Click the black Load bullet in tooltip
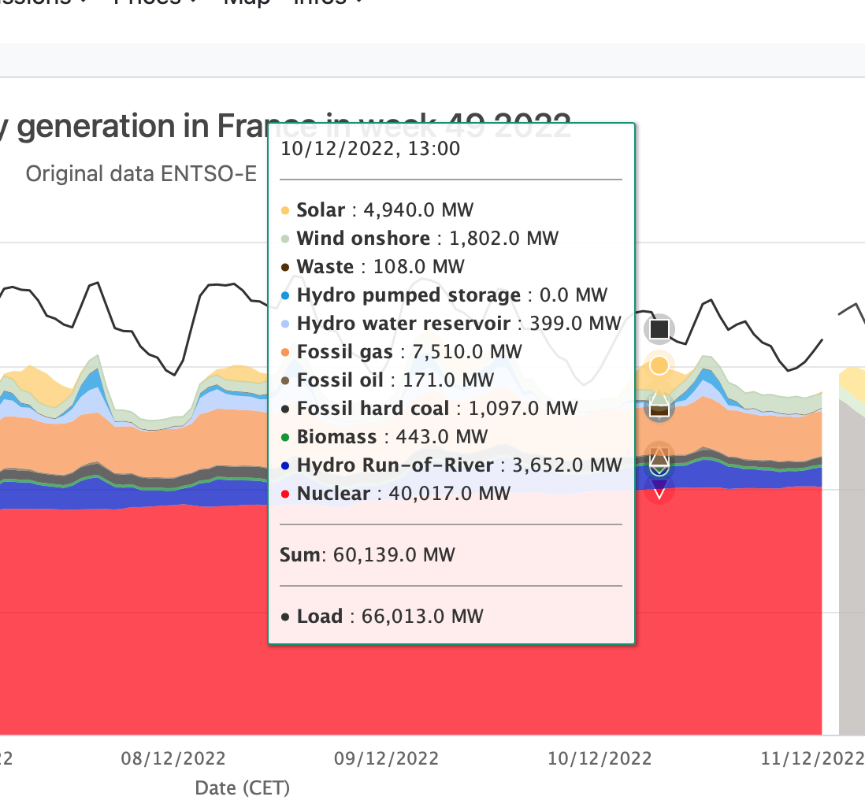 click(285, 617)
